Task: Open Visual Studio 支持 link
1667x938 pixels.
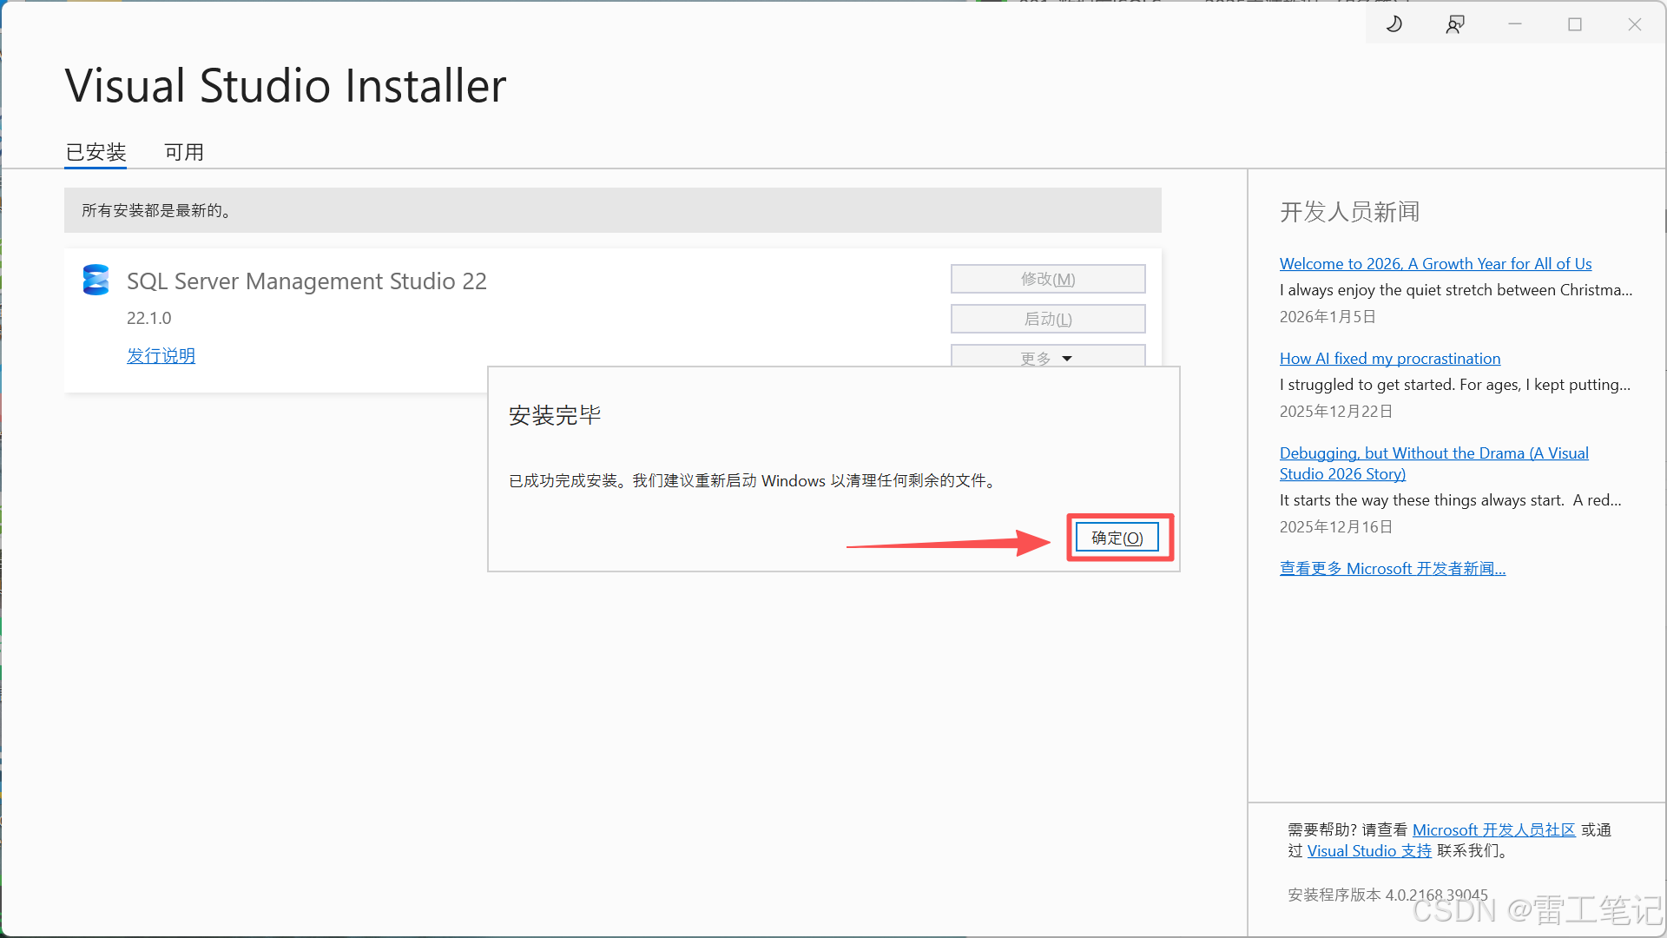Action: click(x=1369, y=850)
